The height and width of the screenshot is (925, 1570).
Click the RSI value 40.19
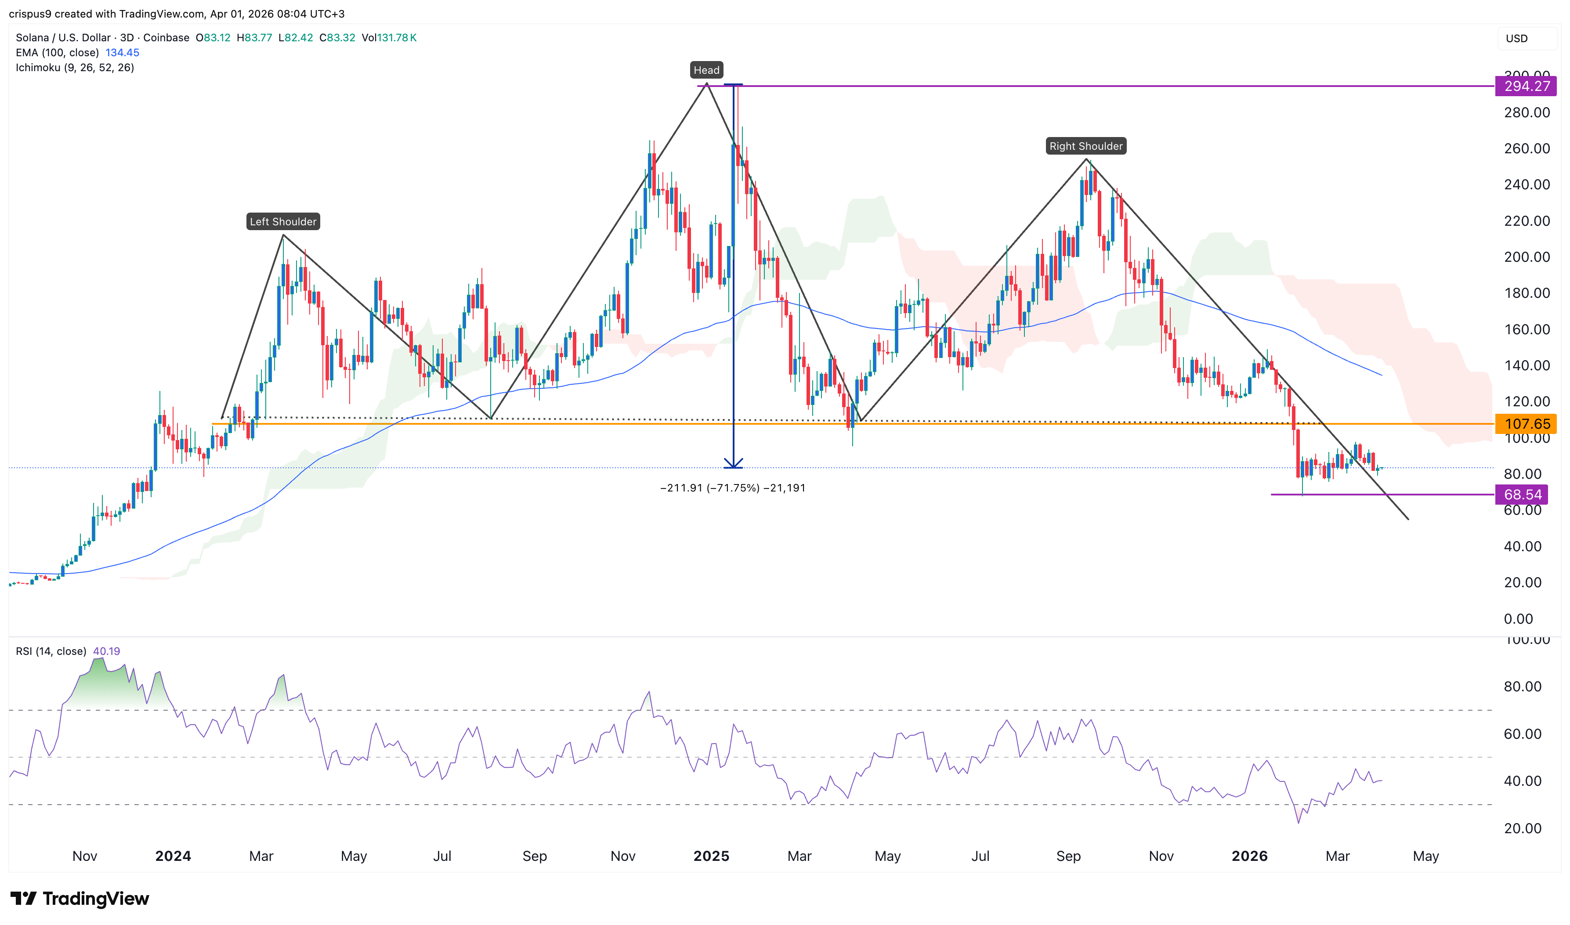pyautogui.click(x=107, y=651)
